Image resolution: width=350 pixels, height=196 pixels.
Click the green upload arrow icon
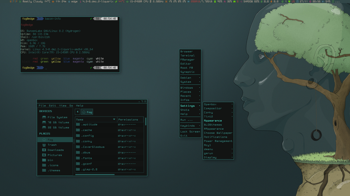261,2
